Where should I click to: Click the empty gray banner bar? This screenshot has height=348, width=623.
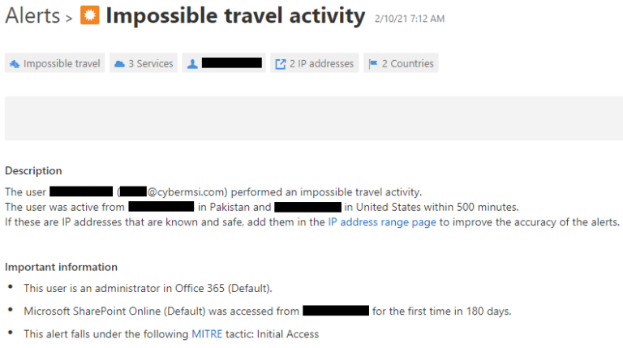point(311,118)
